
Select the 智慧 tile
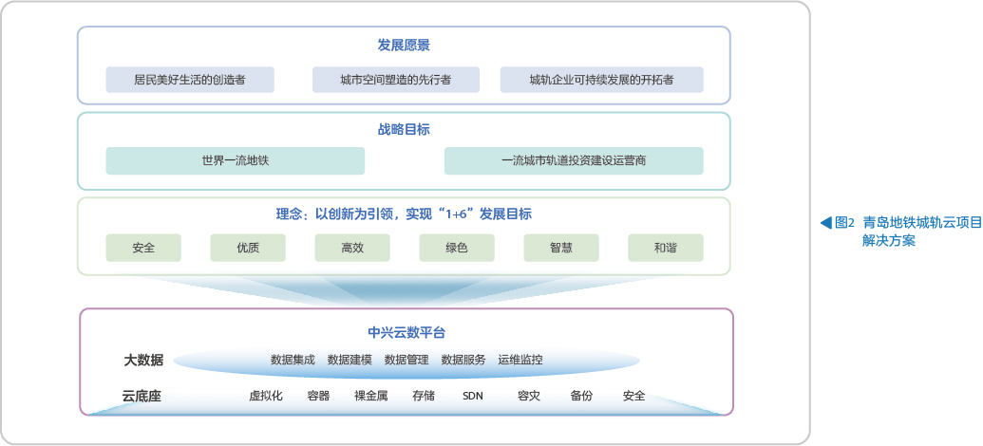(561, 248)
